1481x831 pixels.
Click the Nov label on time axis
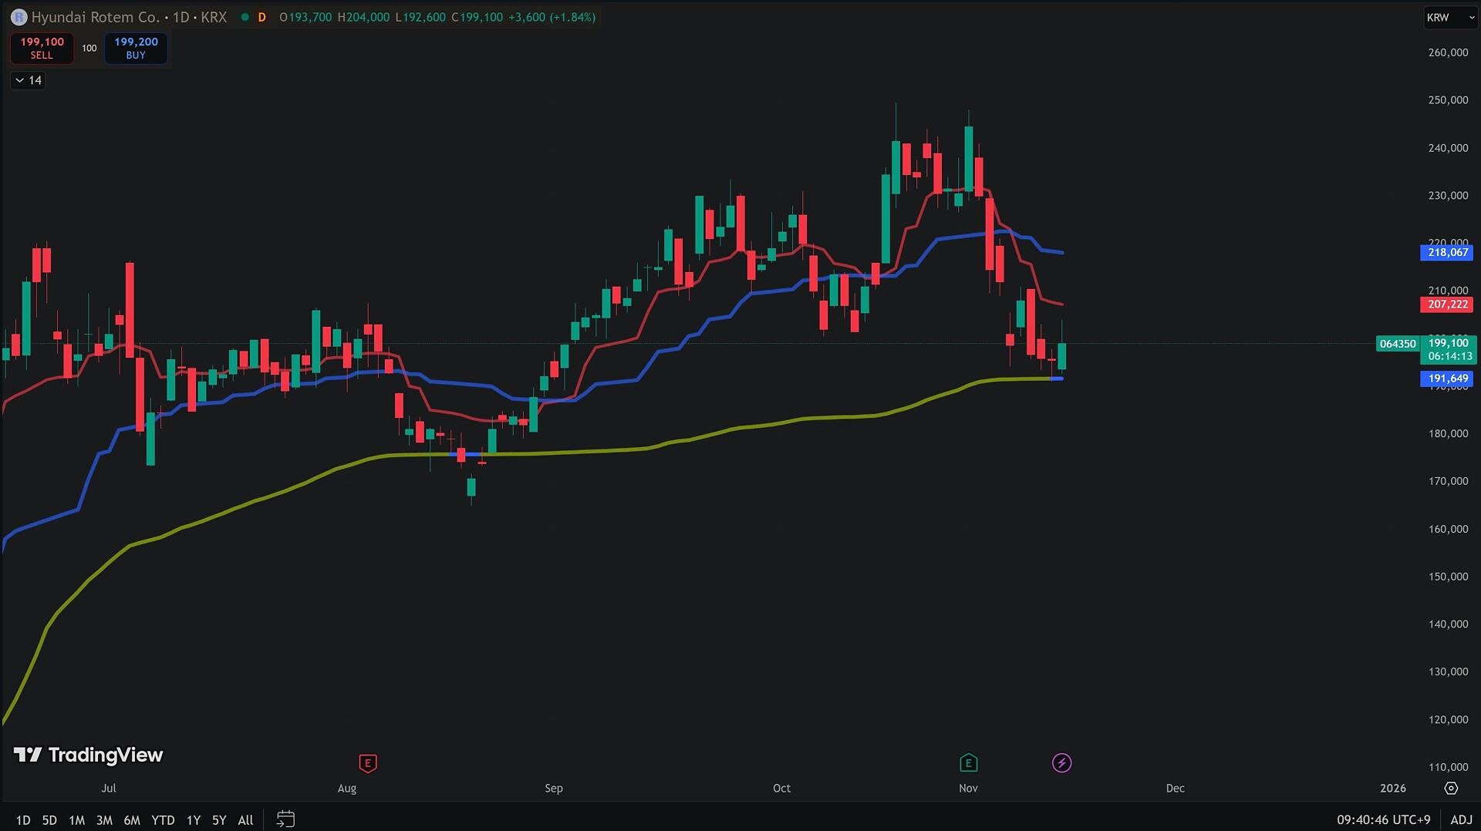[968, 788]
